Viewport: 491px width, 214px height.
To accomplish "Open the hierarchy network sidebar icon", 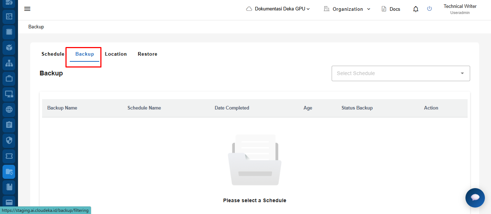I will [x=9, y=63].
